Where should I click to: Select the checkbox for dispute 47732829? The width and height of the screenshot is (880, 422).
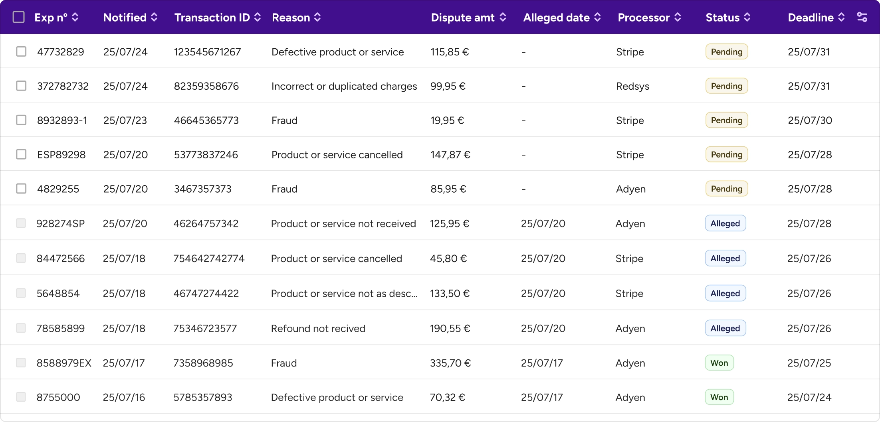pos(21,51)
